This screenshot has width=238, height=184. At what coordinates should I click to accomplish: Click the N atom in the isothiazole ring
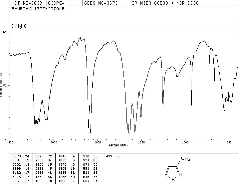(x=180, y=175)
